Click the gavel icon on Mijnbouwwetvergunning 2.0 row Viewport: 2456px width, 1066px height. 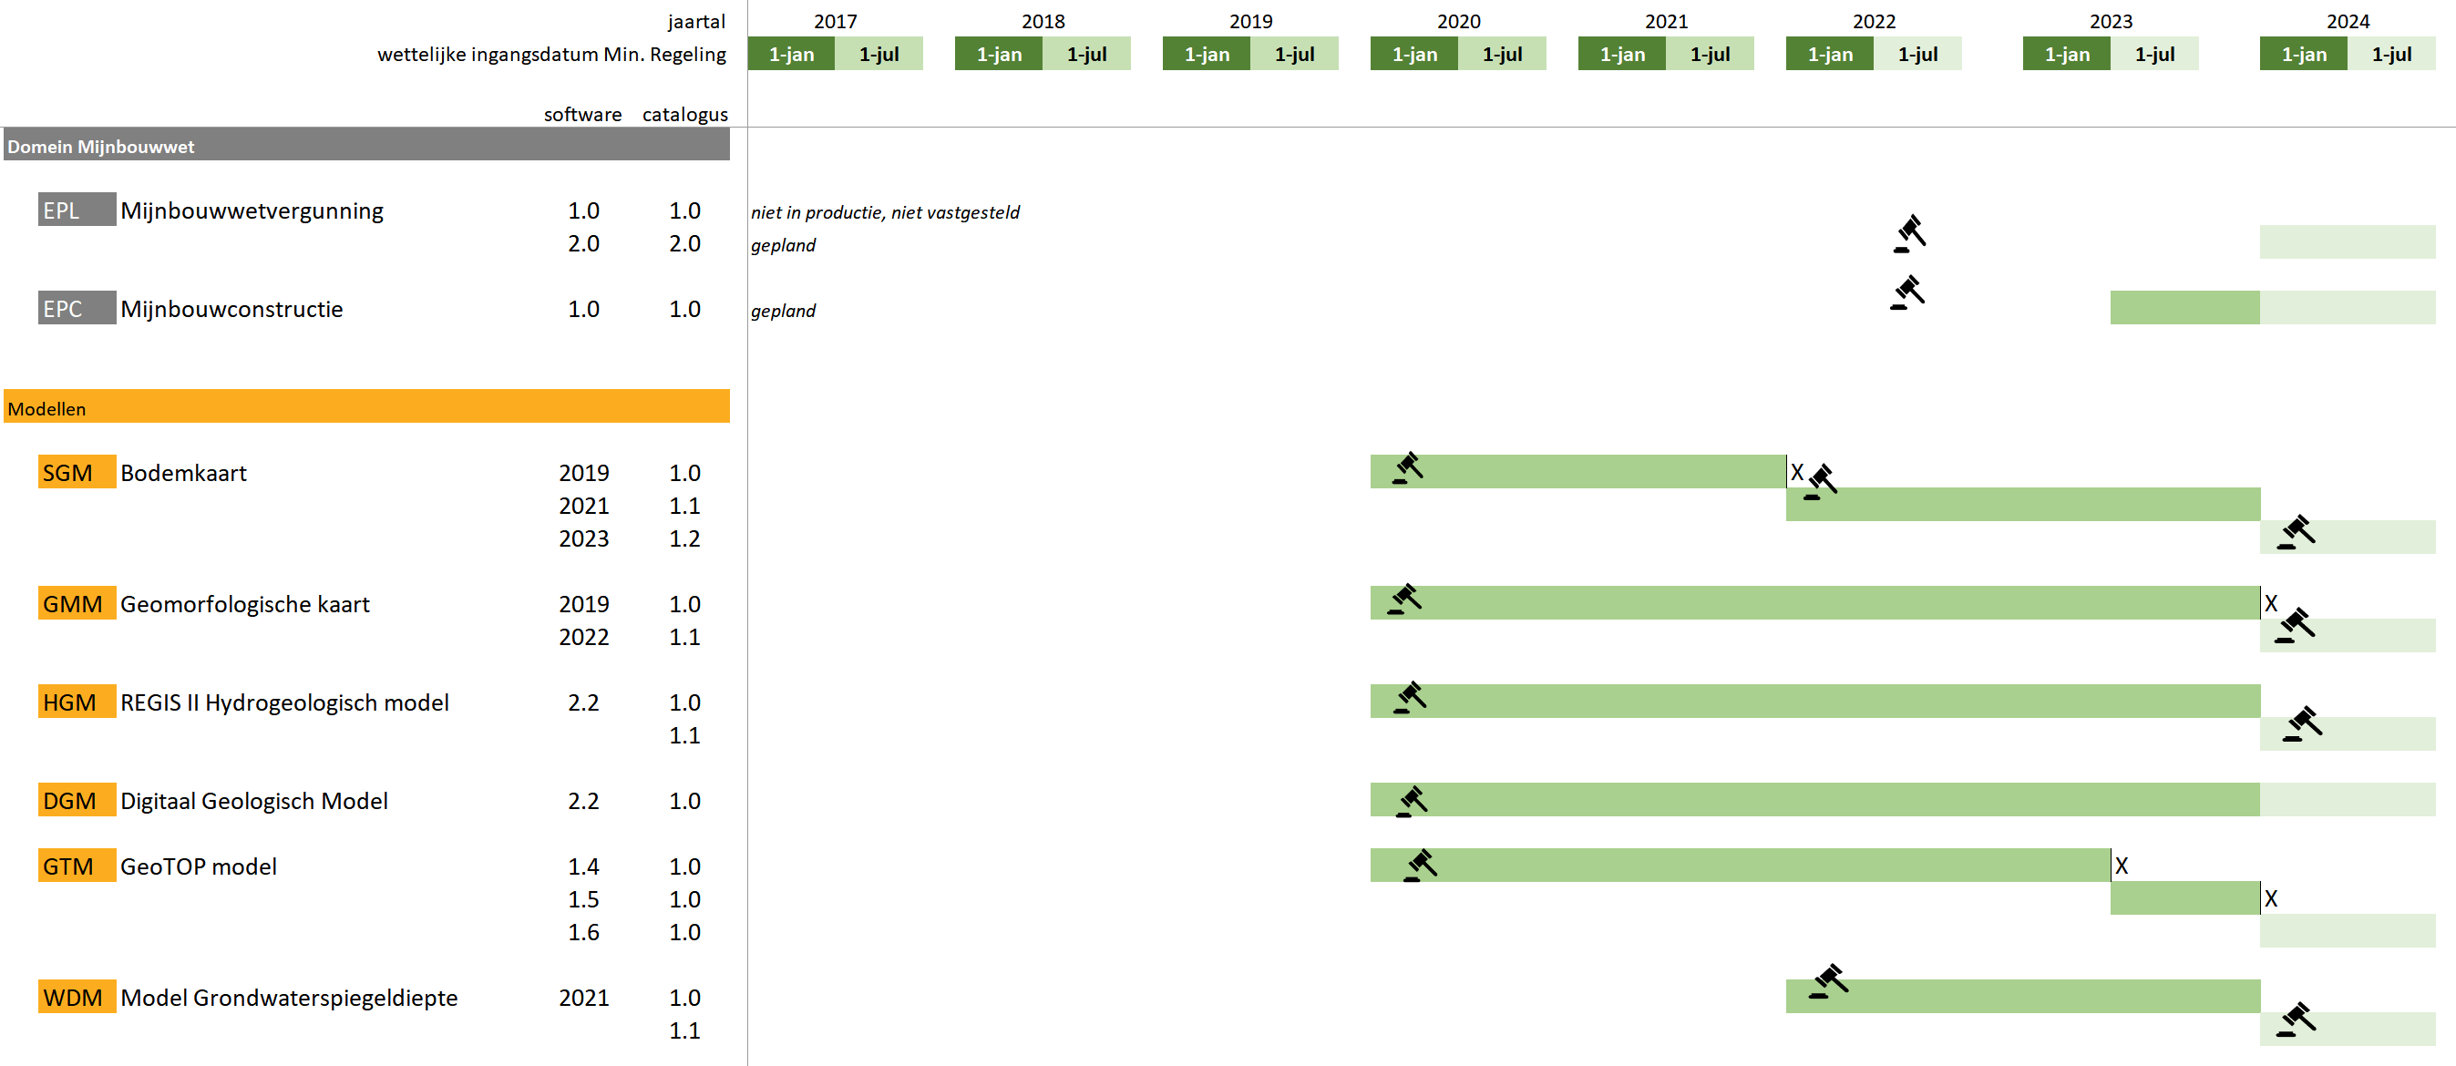1908,233
